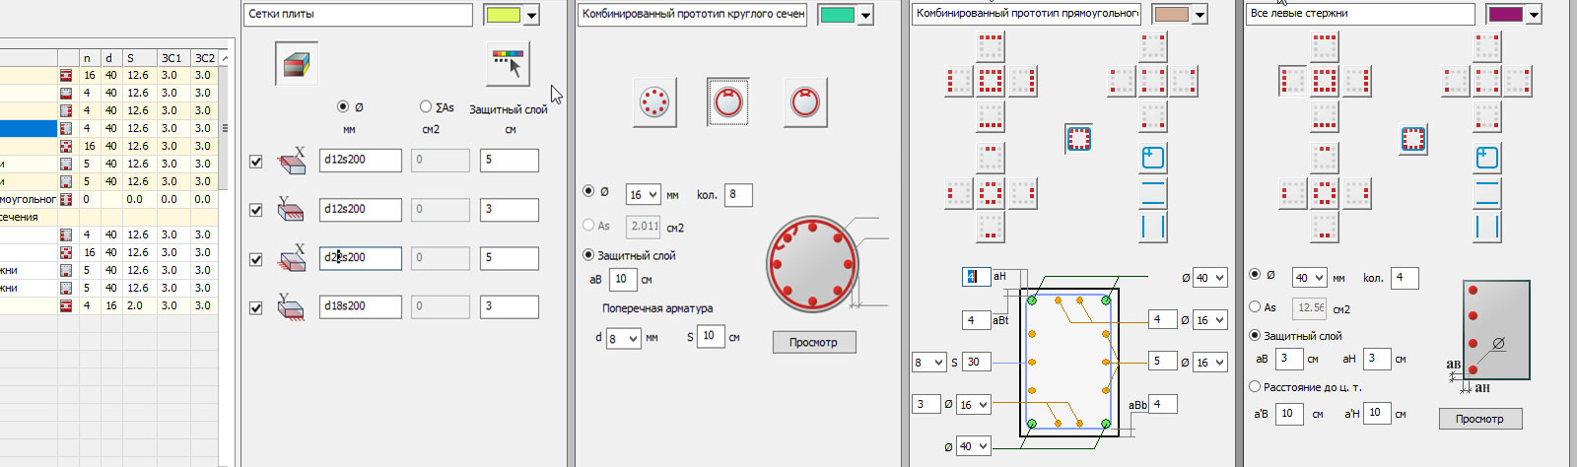Screen dimensions: 1577x467
Task: Choose the rightmost round-section prototype icon
Action: click(805, 101)
